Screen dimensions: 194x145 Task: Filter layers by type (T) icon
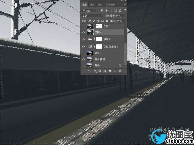click(111, 10)
